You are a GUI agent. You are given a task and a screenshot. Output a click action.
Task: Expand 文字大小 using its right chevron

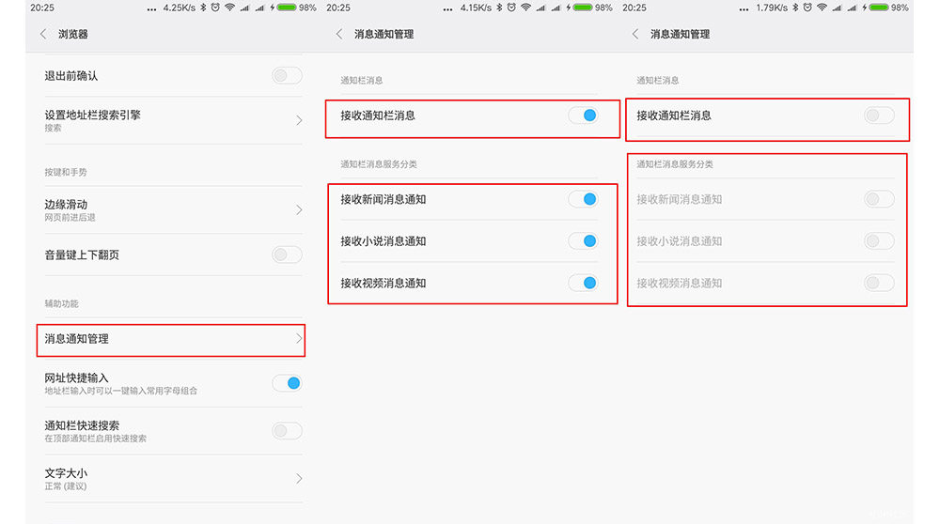[x=299, y=479]
